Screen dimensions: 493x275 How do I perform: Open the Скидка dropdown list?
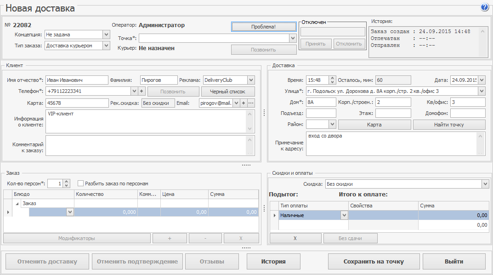[485, 184]
